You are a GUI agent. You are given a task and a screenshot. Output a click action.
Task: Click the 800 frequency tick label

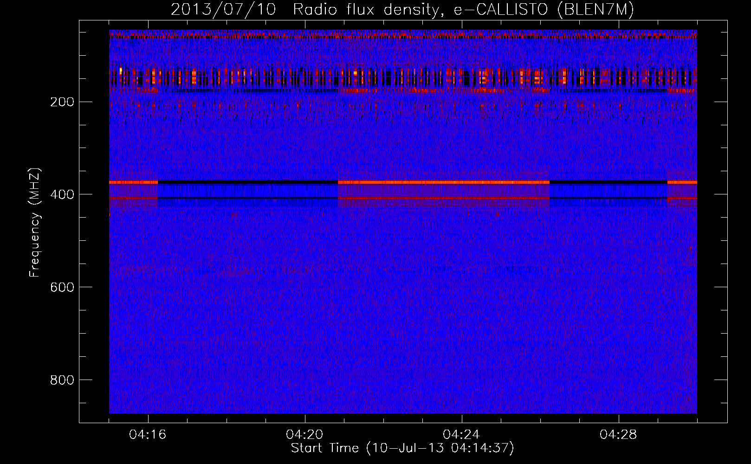point(62,380)
